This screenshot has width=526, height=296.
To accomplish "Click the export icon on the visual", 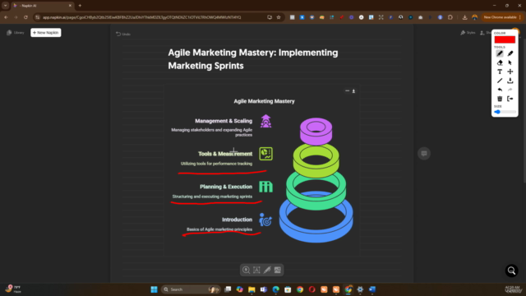I will (353, 90).
